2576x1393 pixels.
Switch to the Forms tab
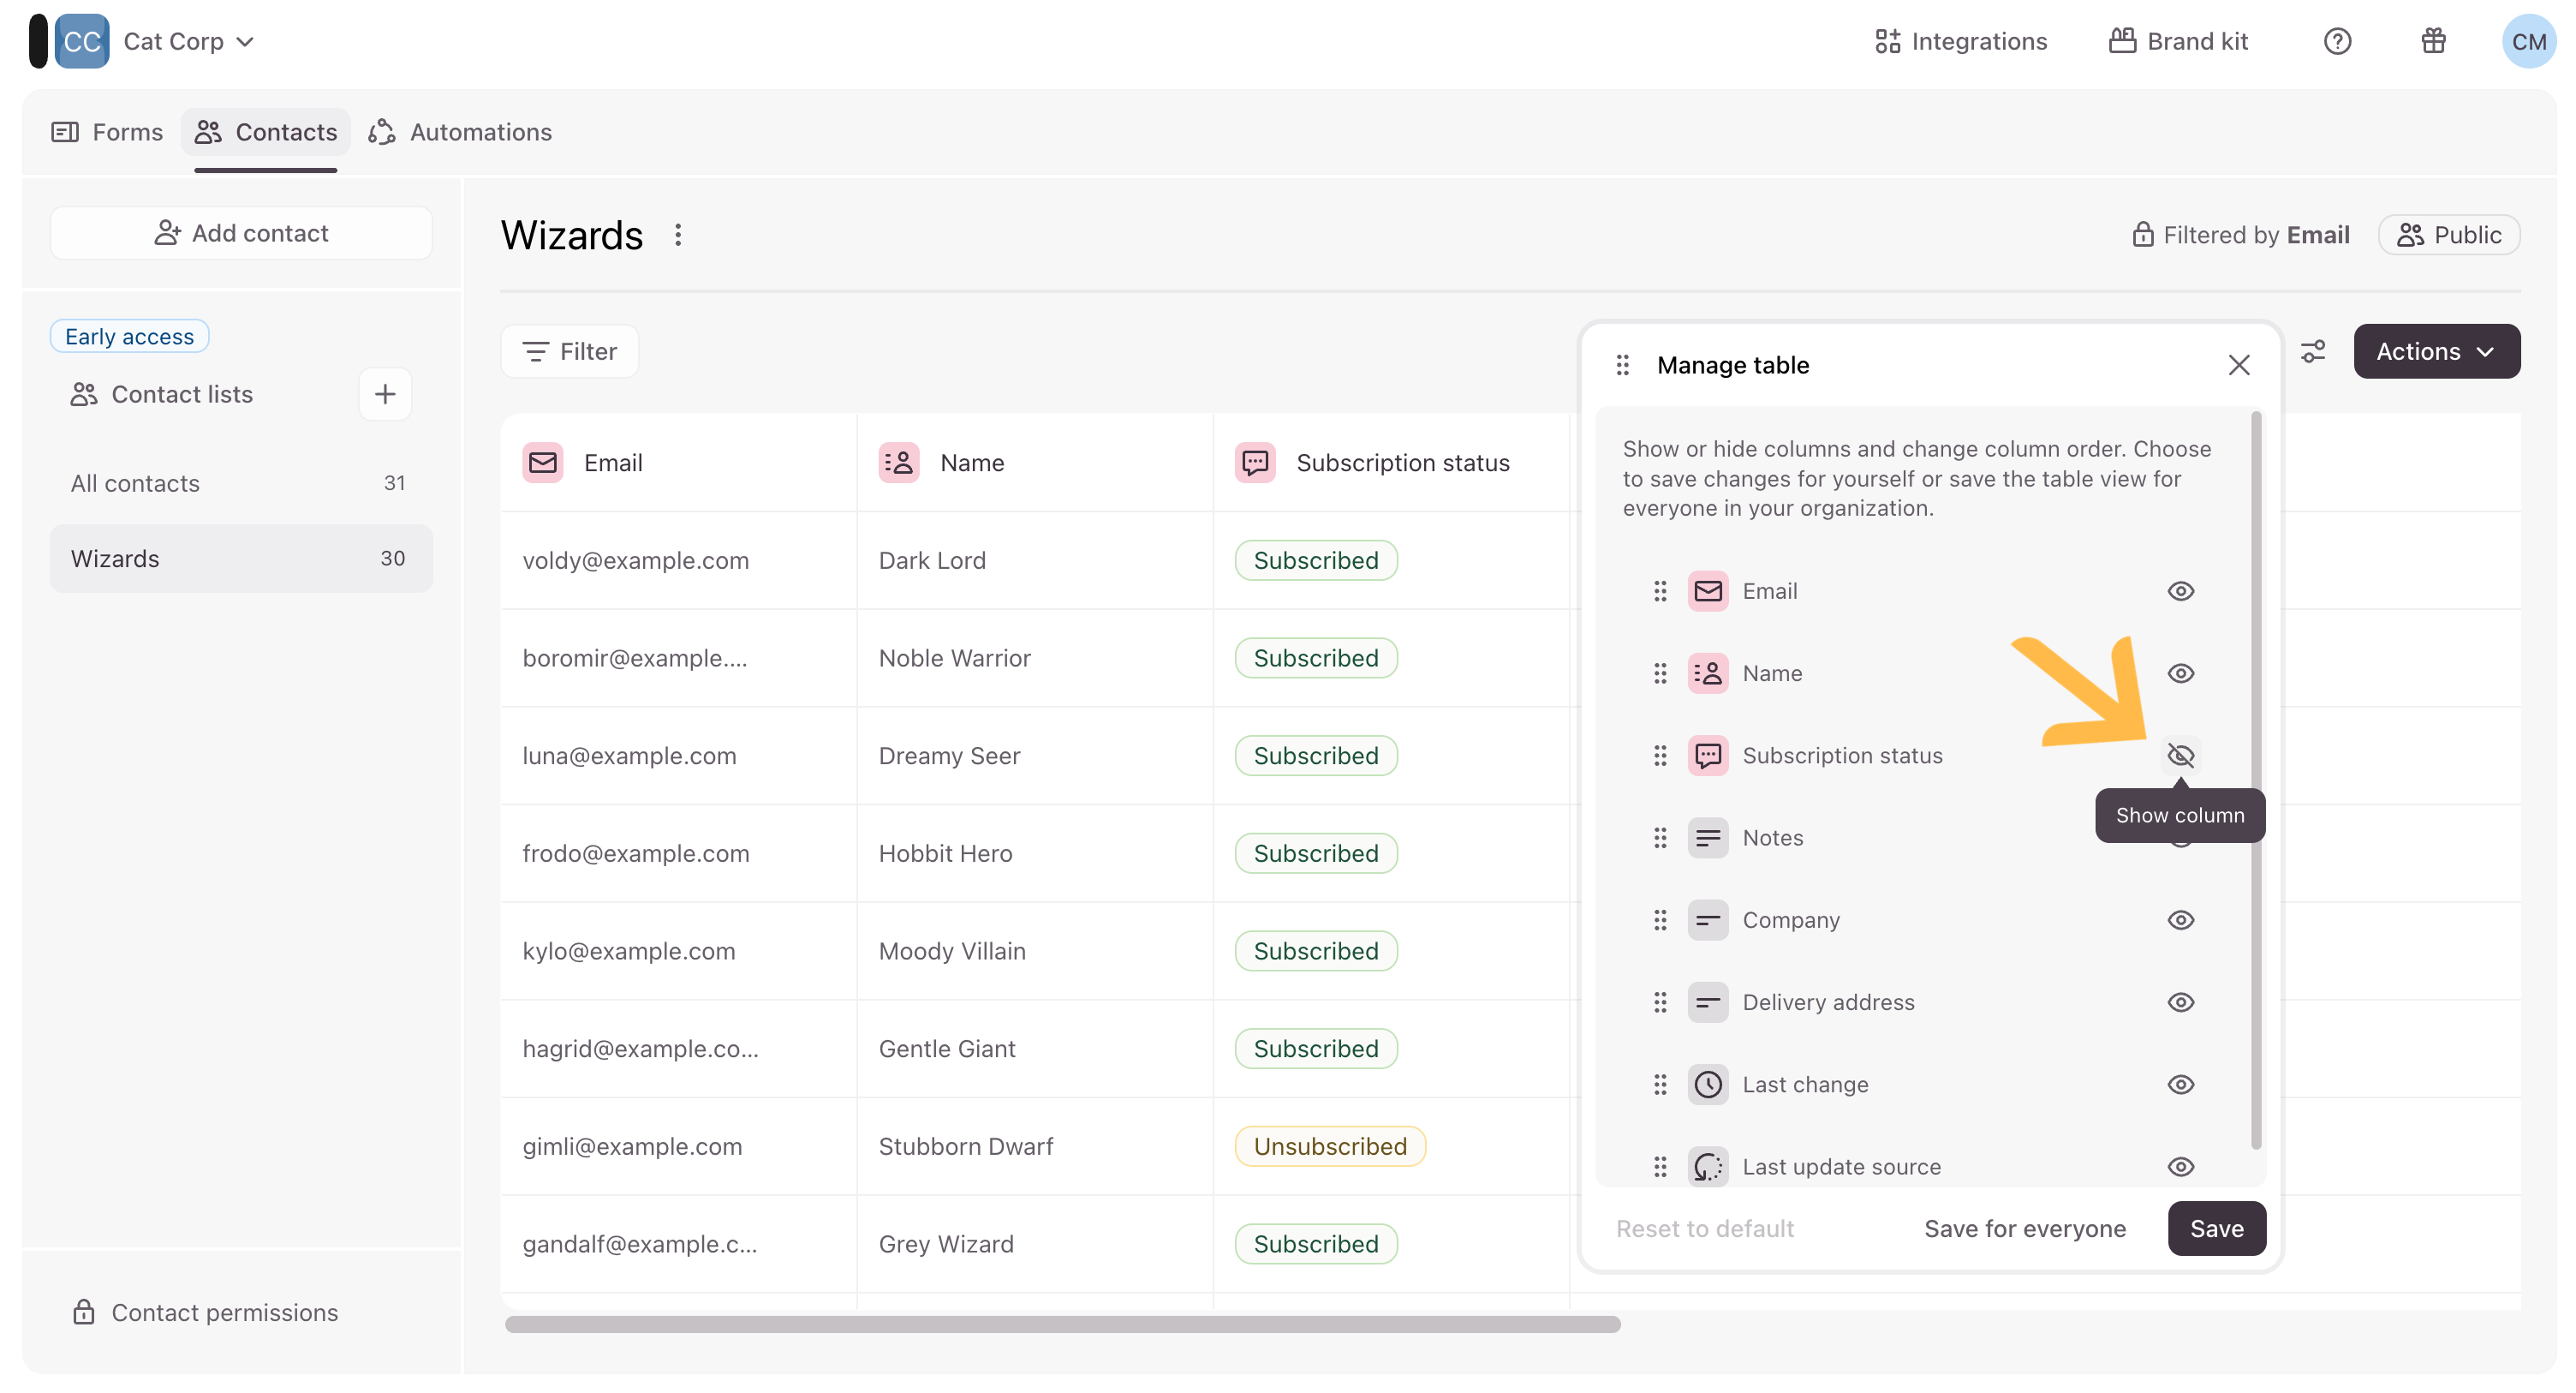pos(108,132)
